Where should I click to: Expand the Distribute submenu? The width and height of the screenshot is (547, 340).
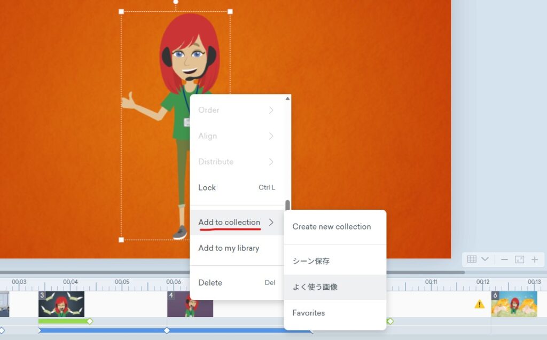pos(236,162)
